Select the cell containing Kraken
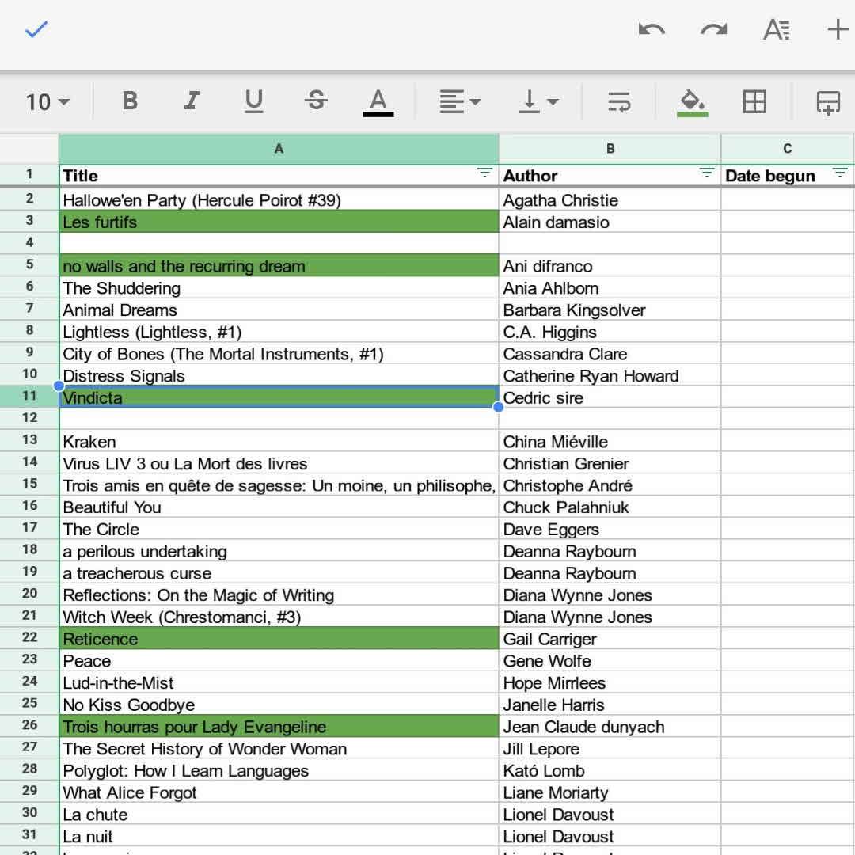This screenshot has width=855, height=855. pyautogui.click(x=279, y=442)
